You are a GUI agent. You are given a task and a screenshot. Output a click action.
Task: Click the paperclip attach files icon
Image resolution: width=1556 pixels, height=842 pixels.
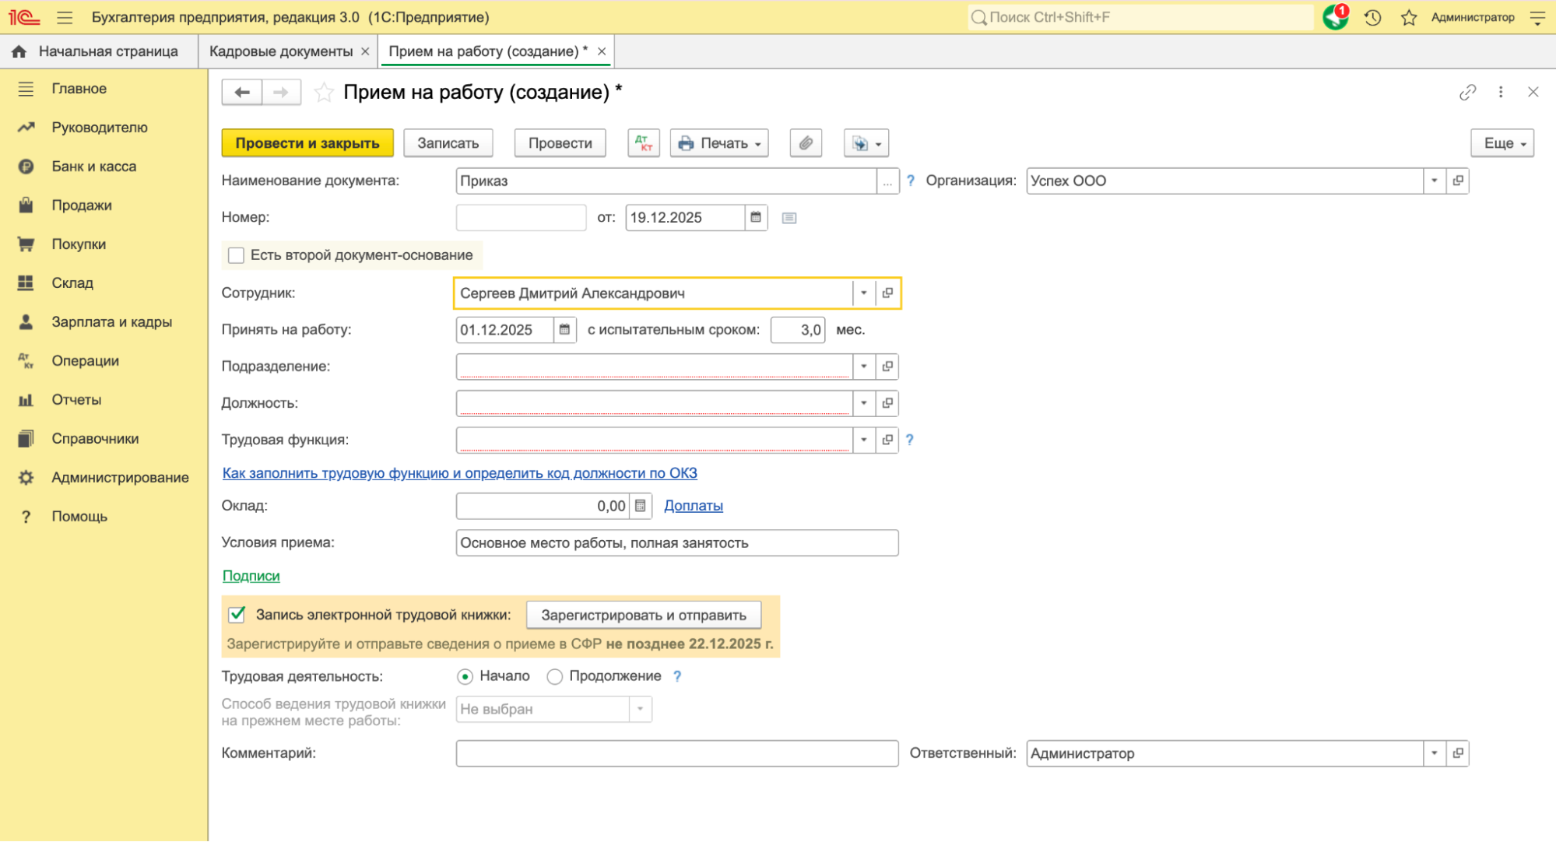[x=806, y=143]
